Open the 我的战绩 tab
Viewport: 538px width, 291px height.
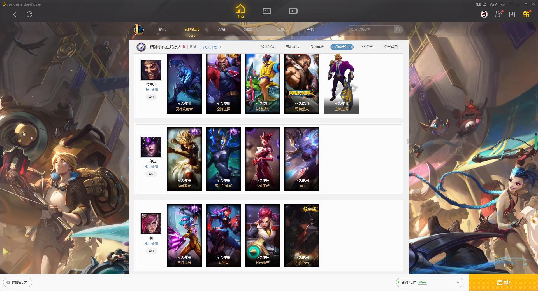192,29
